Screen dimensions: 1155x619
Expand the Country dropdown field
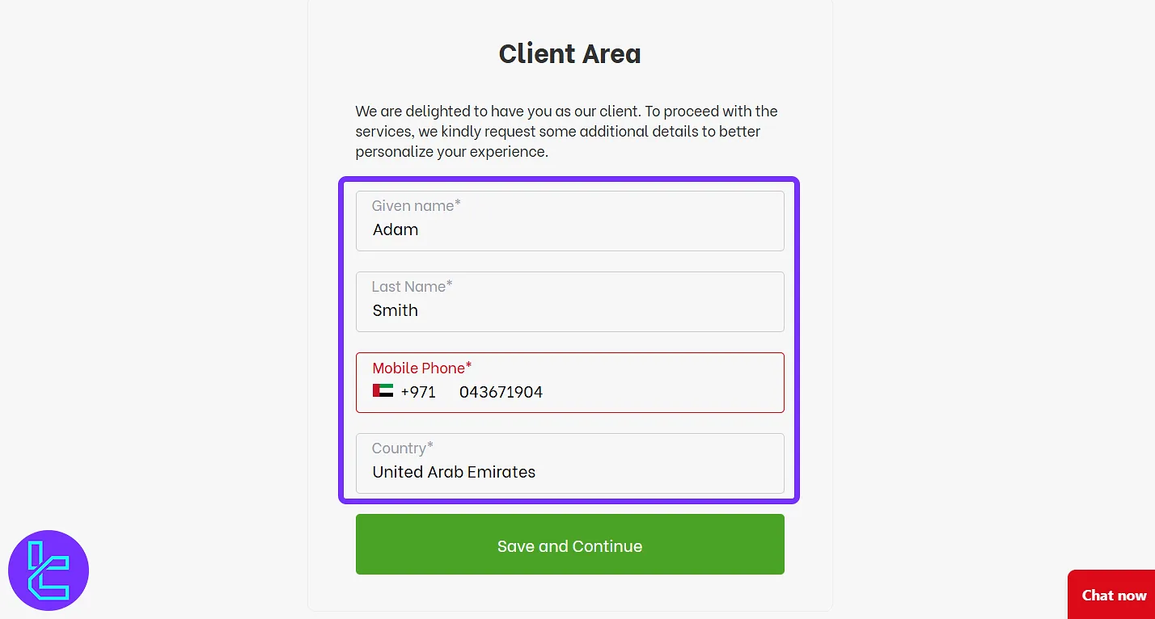tap(569, 463)
